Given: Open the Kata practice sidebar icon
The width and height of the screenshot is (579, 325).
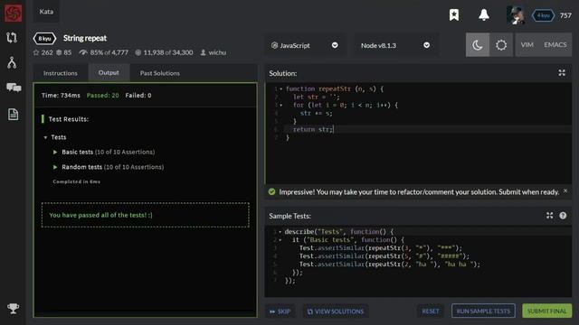Looking at the screenshot, I should click(12, 38).
